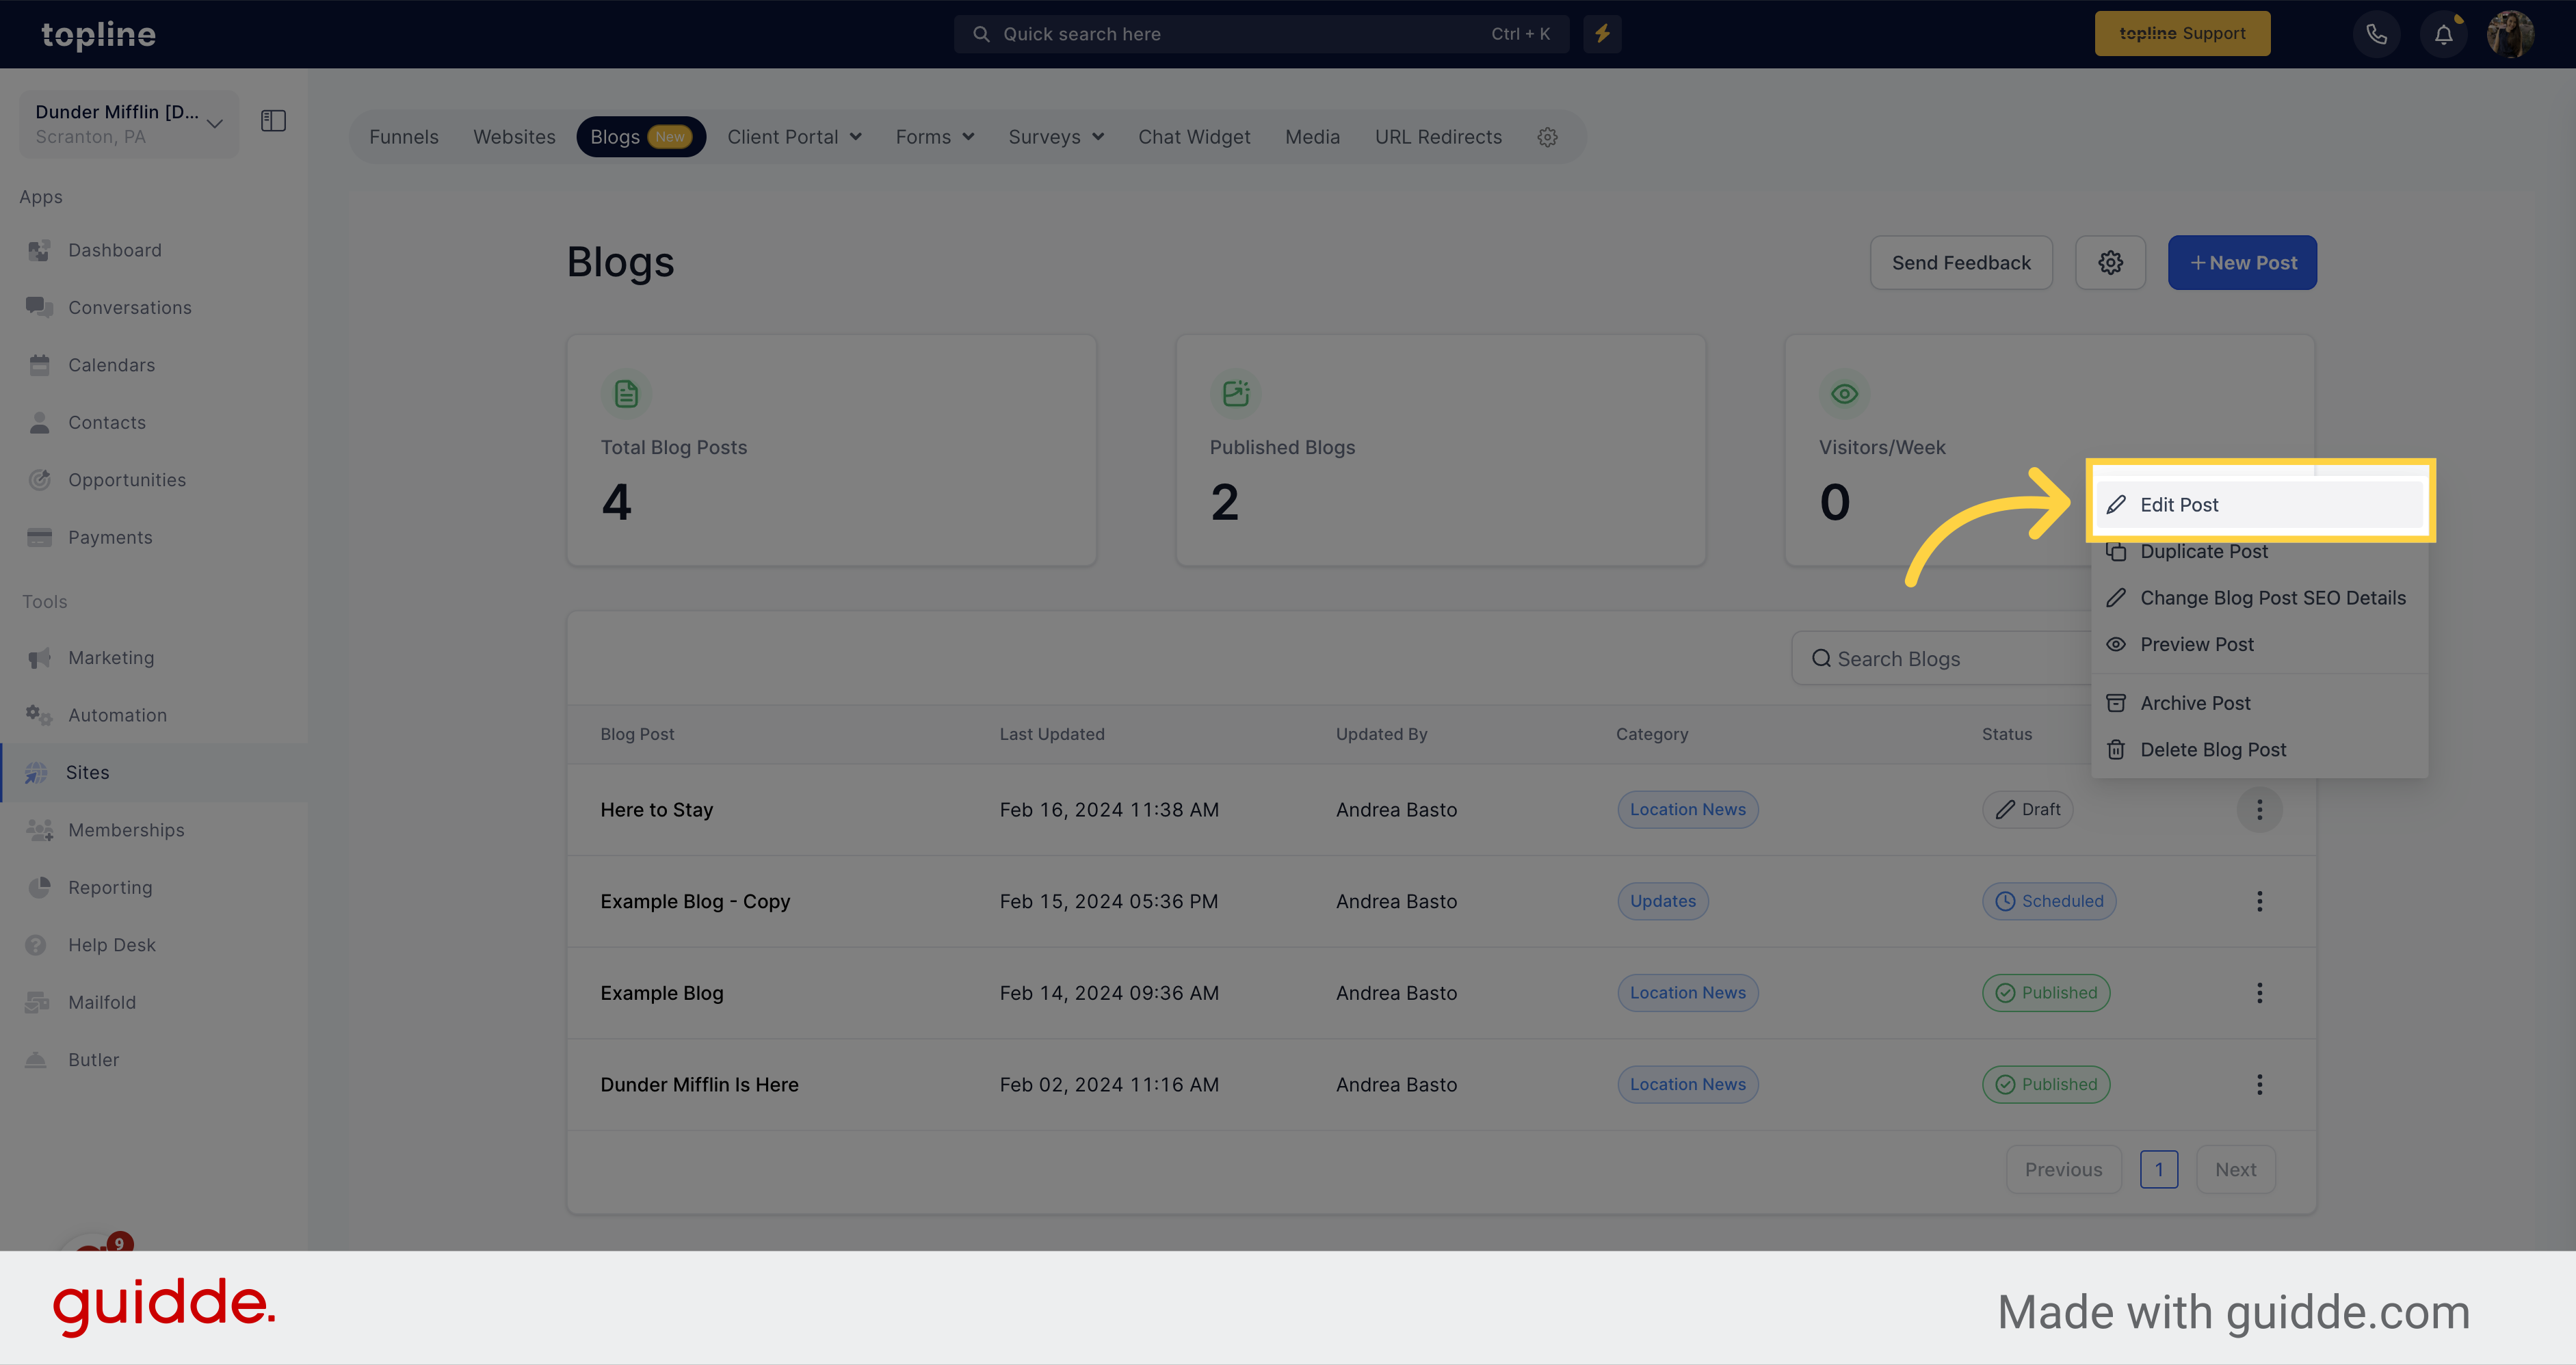The width and height of the screenshot is (2576, 1365).
Task: Click the Draft status badge
Action: pos(2027,810)
